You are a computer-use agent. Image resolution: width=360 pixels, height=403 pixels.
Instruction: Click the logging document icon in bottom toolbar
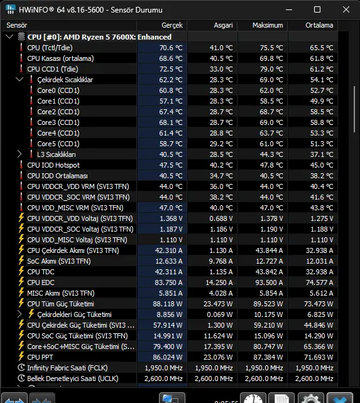(281, 398)
